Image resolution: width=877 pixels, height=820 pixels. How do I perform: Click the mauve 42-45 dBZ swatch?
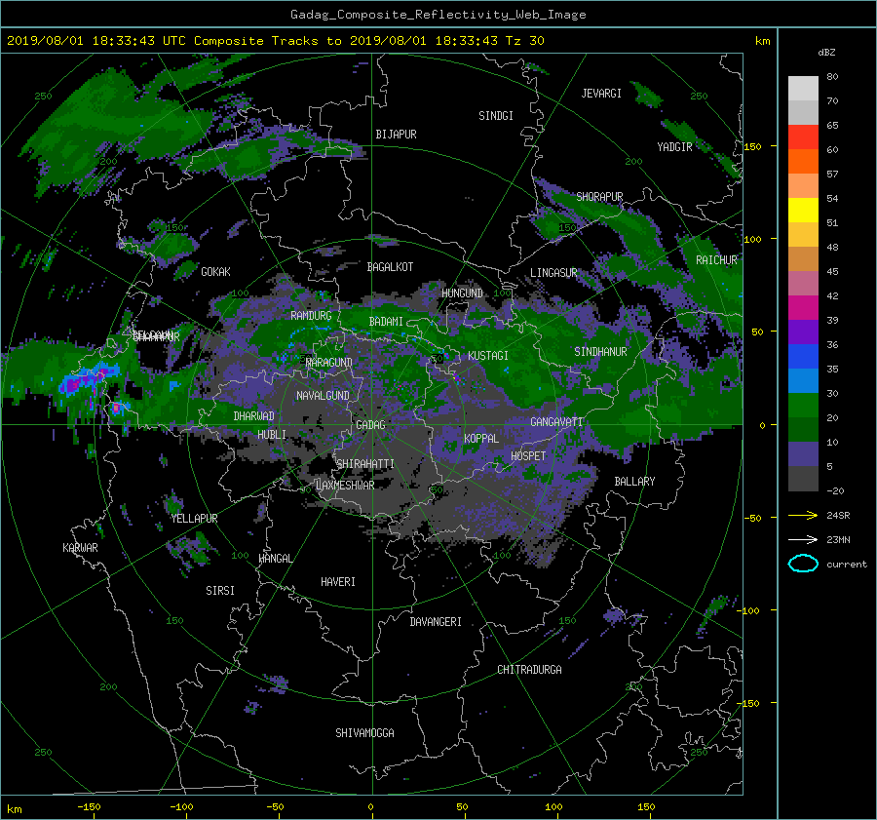pyautogui.click(x=803, y=283)
